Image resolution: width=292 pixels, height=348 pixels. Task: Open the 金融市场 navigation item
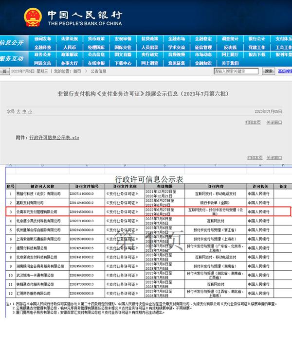[x=177, y=38]
